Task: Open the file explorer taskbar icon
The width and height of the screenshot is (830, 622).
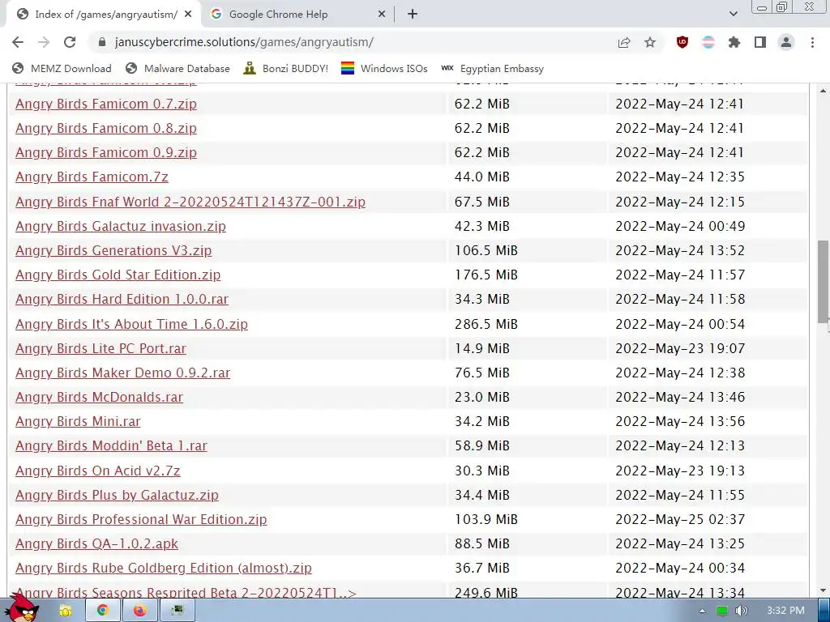Action: [x=66, y=611]
